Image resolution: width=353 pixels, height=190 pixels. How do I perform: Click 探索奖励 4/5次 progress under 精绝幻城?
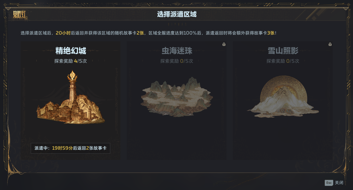71,61
